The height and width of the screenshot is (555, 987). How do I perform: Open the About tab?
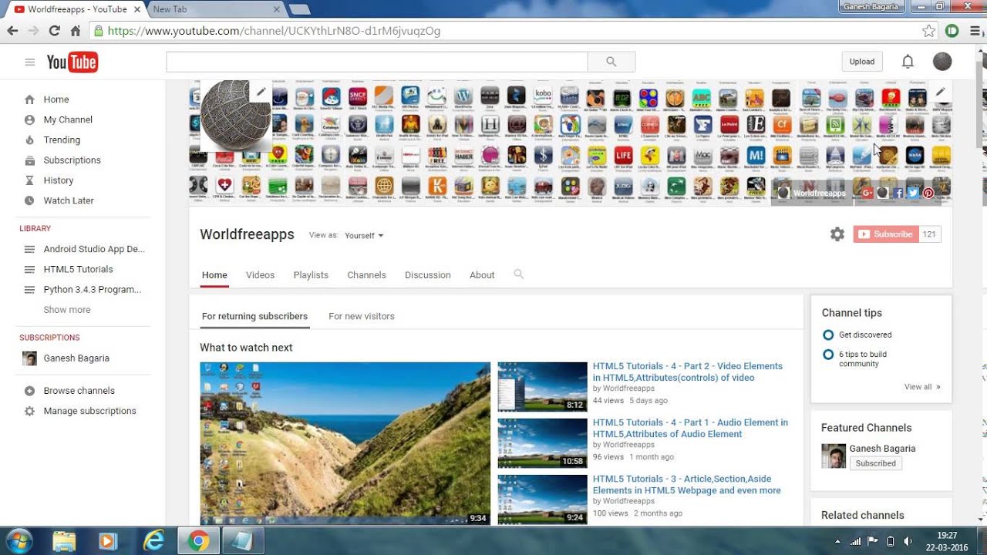(482, 275)
